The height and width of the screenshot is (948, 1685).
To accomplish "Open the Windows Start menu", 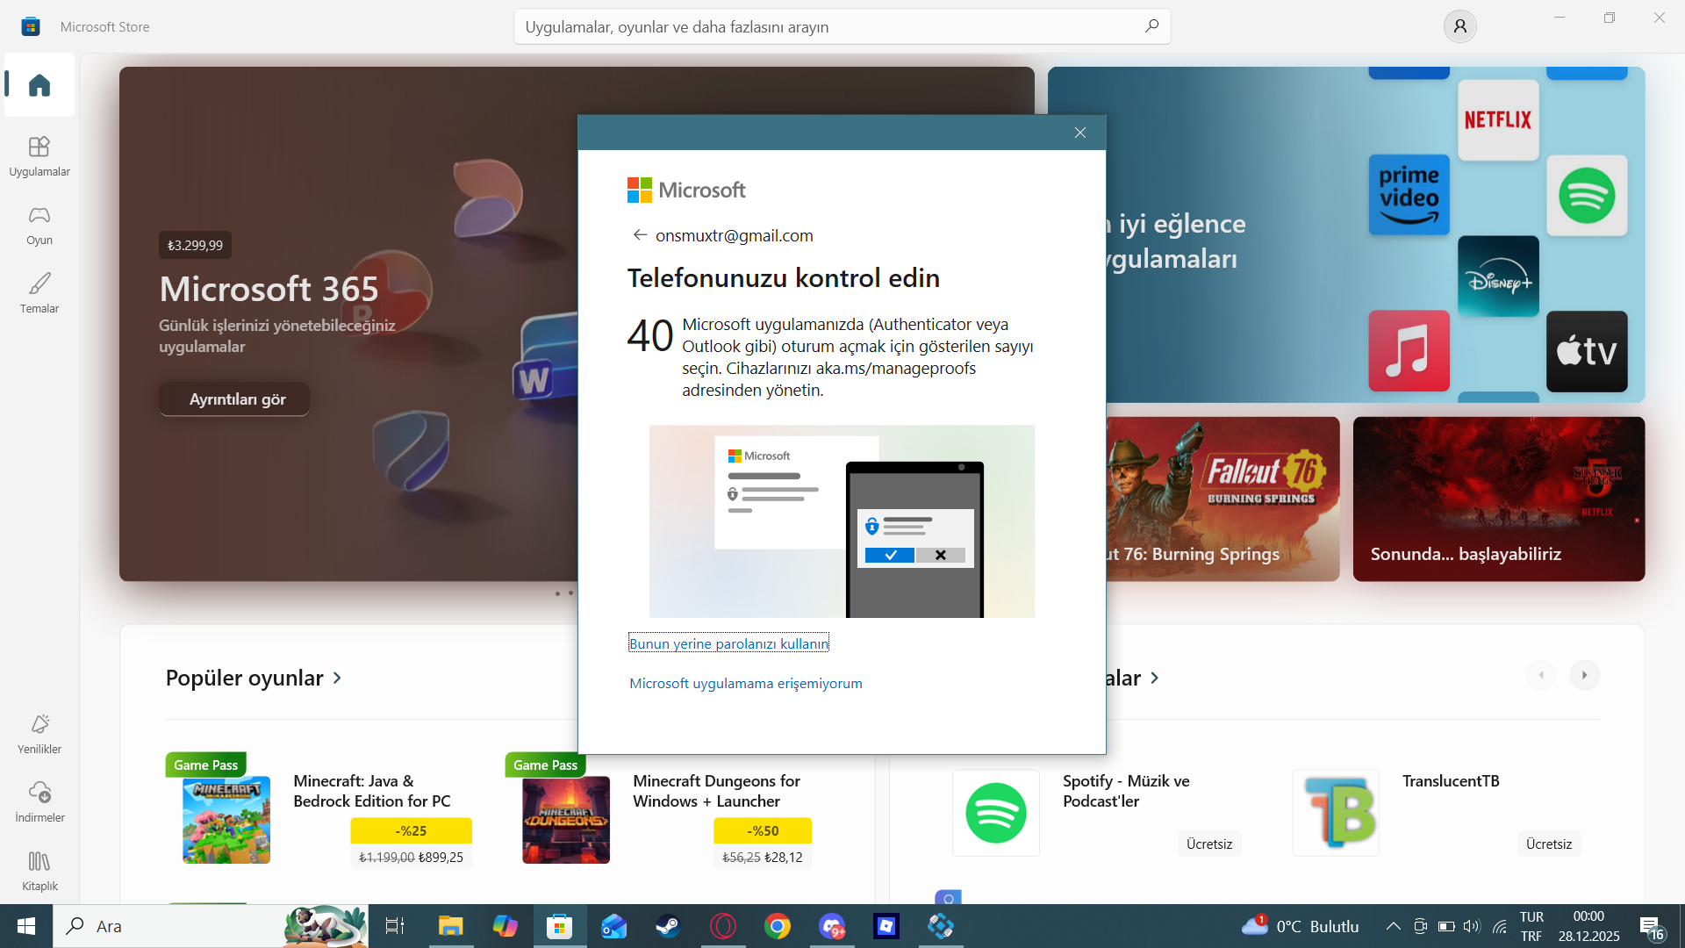I will click(26, 926).
